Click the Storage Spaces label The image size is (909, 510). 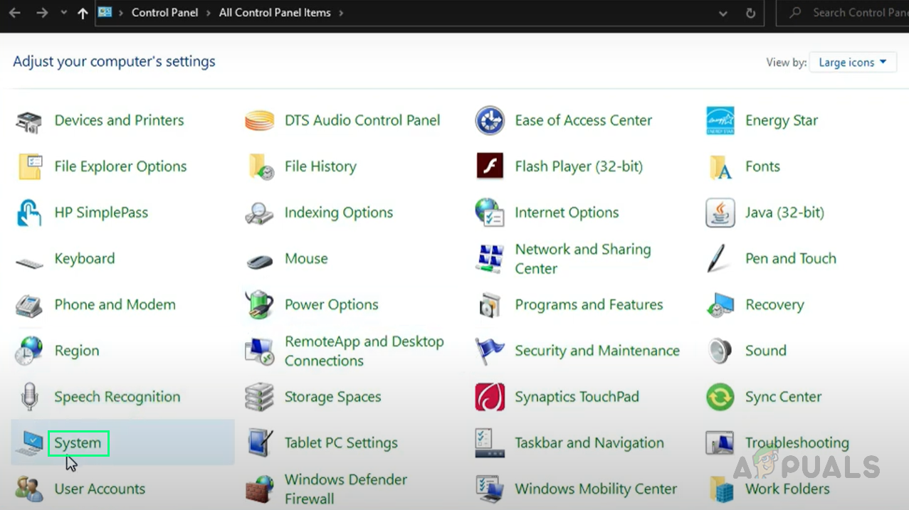pos(333,397)
